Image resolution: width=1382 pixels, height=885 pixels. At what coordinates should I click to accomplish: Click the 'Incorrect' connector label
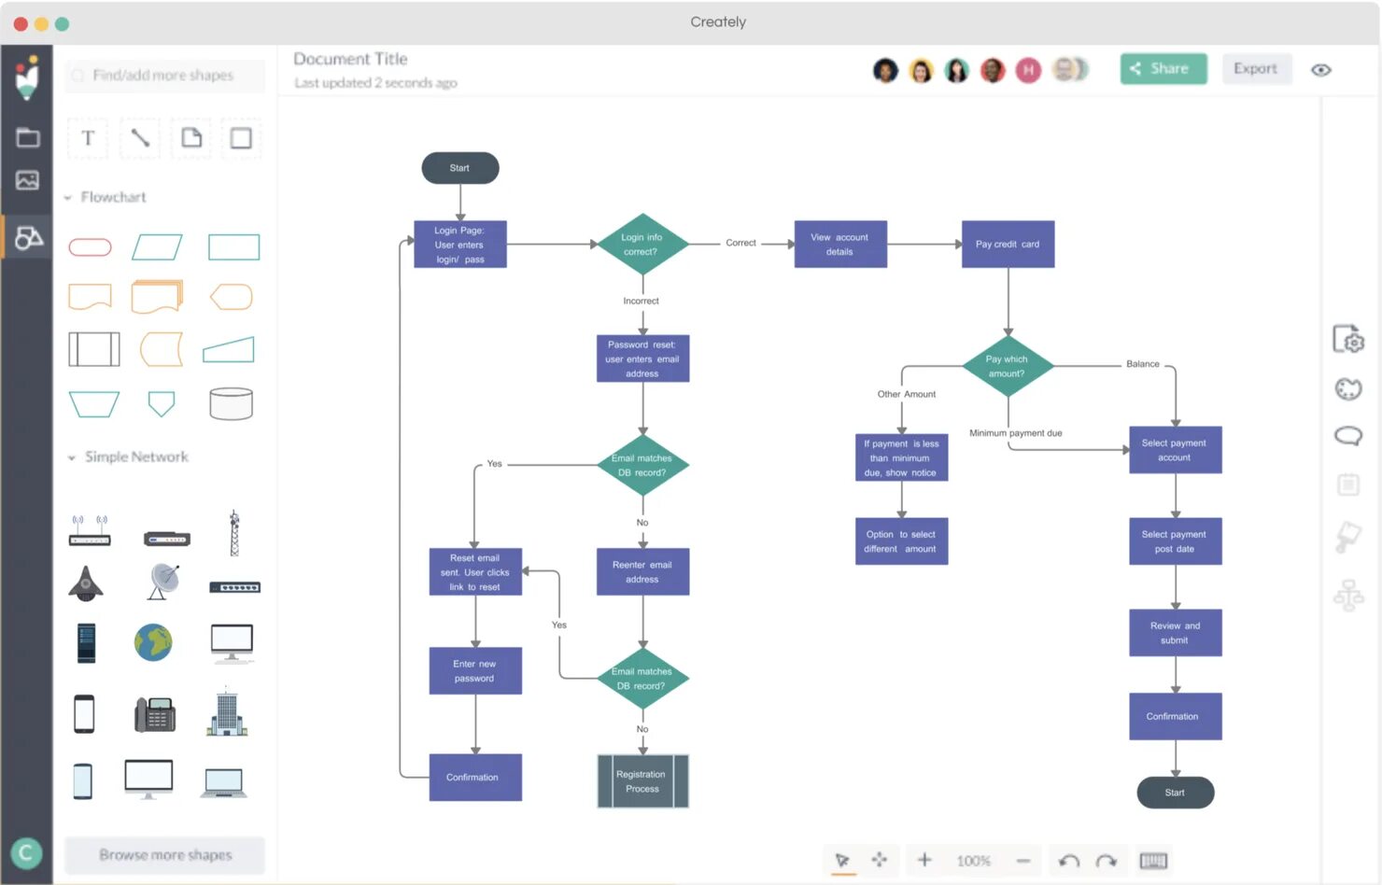(x=642, y=301)
